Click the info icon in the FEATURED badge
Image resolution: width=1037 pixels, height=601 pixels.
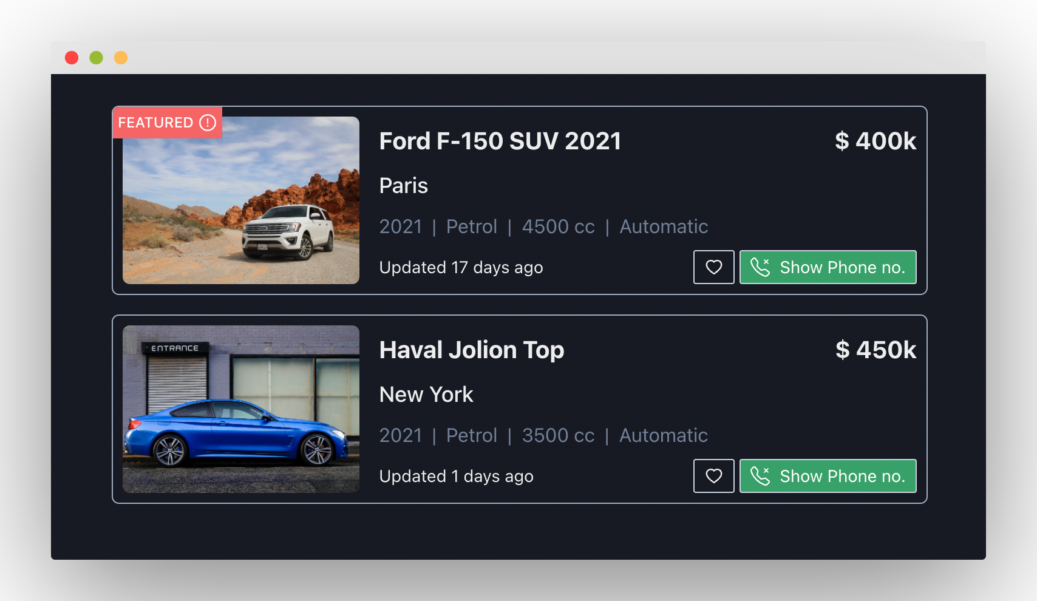[x=208, y=123]
